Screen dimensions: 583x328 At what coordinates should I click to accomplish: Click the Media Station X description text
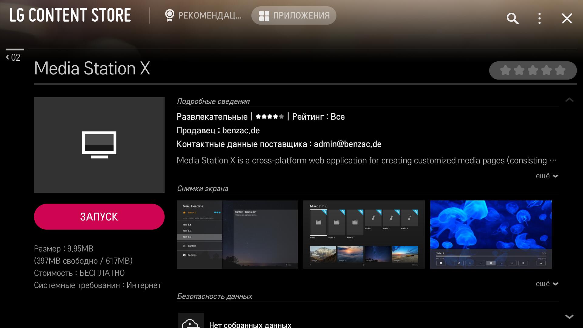[367, 160]
